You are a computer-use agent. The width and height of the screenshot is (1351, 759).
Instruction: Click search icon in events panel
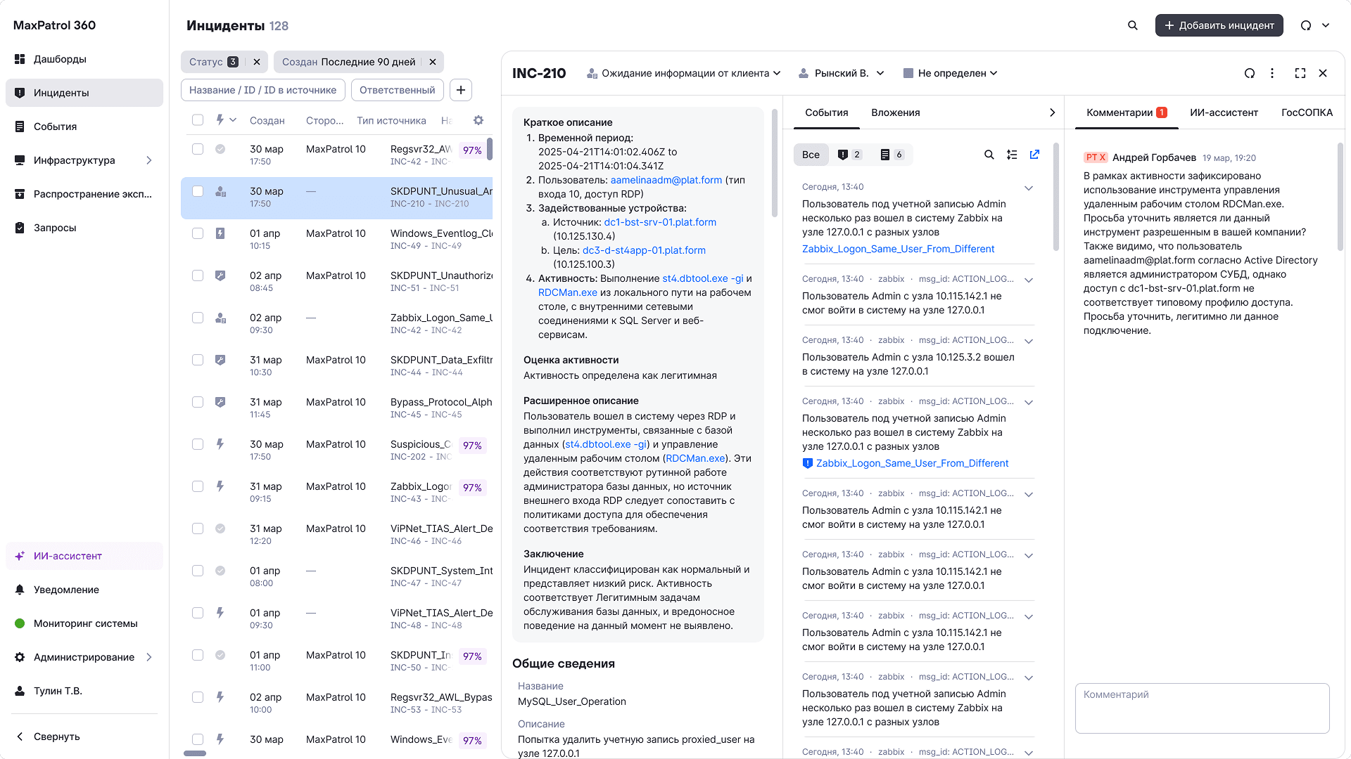[x=989, y=155]
